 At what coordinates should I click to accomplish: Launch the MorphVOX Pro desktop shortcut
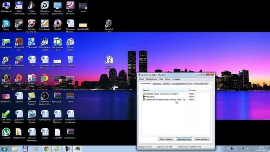click(x=19, y=44)
